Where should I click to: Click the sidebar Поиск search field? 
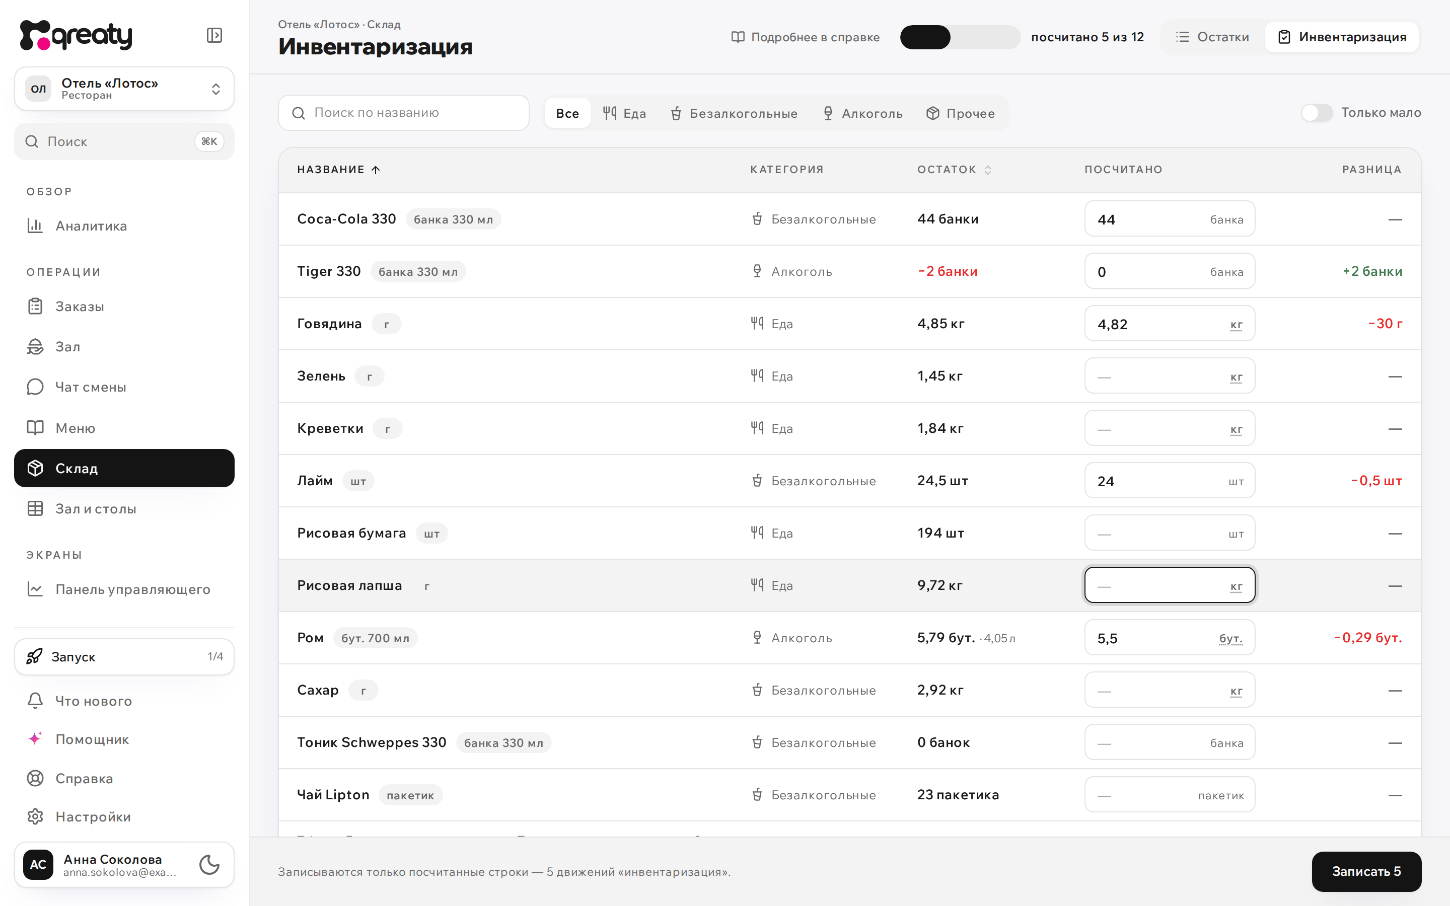point(124,141)
